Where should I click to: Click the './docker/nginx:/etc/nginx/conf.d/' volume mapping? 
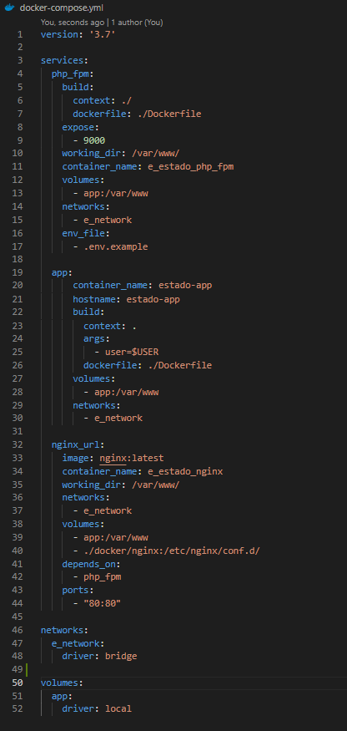172,551
